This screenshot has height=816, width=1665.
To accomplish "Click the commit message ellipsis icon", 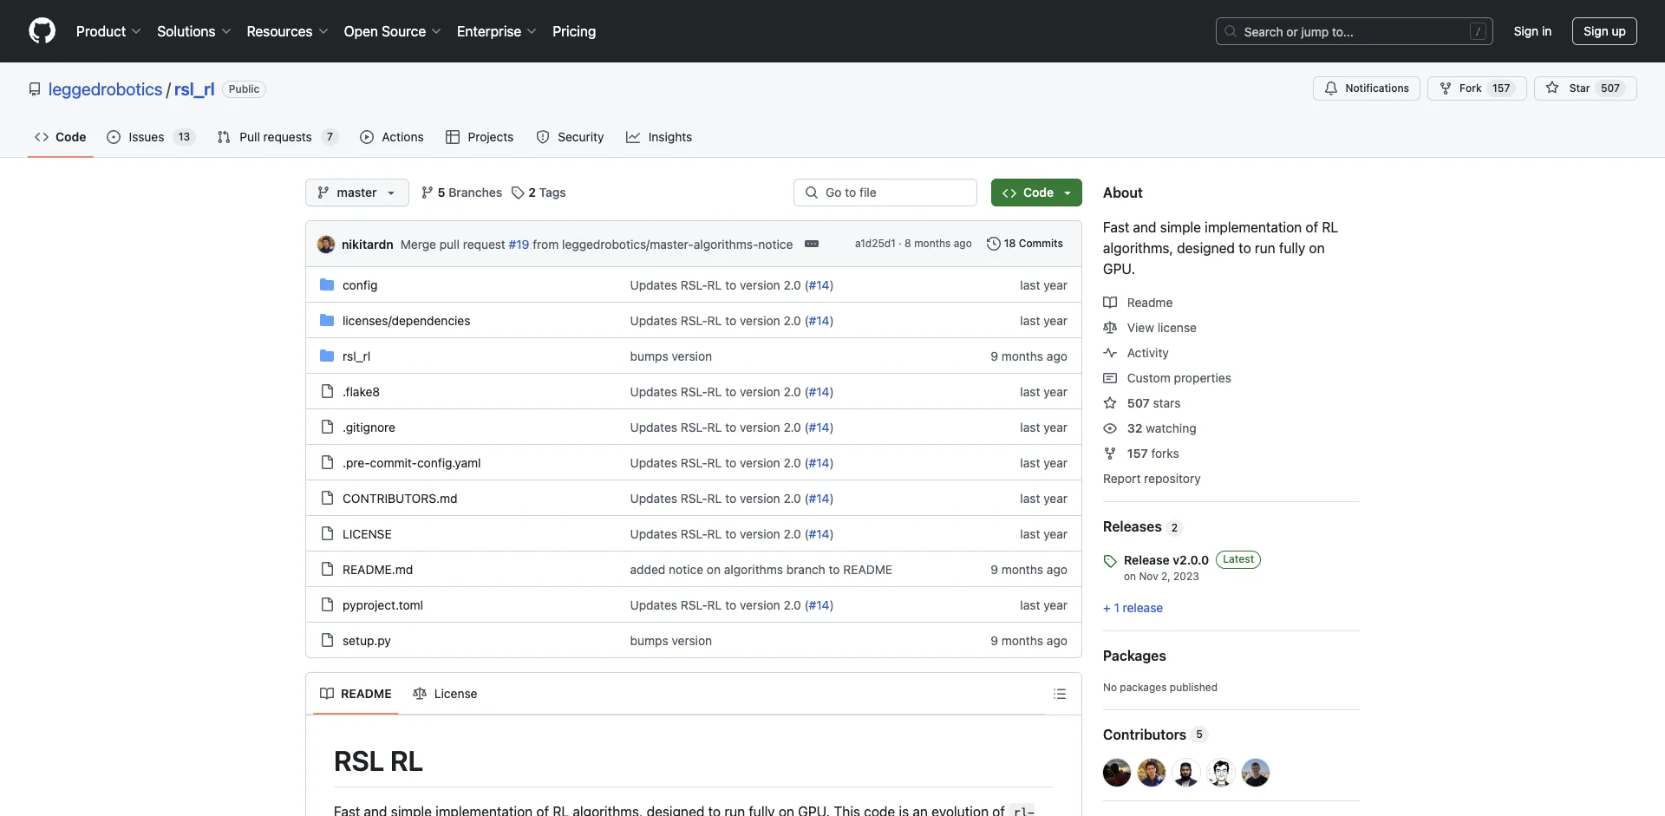I will click(x=812, y=244).
